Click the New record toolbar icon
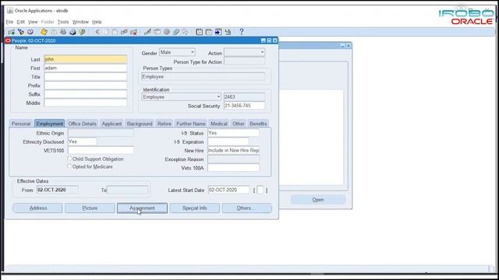The width and height of the screenshot is (499, 280). coord(11,32)
